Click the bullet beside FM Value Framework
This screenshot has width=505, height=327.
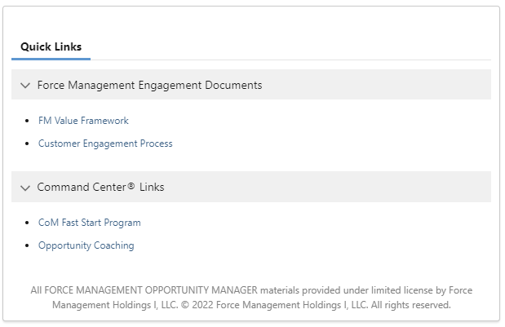[29, 121]
